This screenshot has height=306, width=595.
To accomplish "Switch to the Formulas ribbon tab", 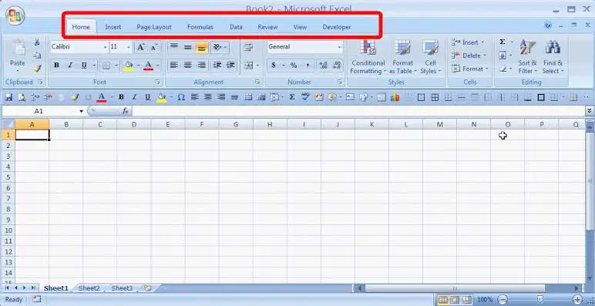I will click(x=200, y=27).
